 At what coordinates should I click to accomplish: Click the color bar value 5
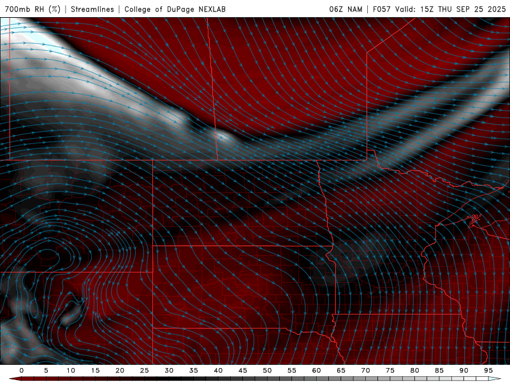tap(46, 371)
